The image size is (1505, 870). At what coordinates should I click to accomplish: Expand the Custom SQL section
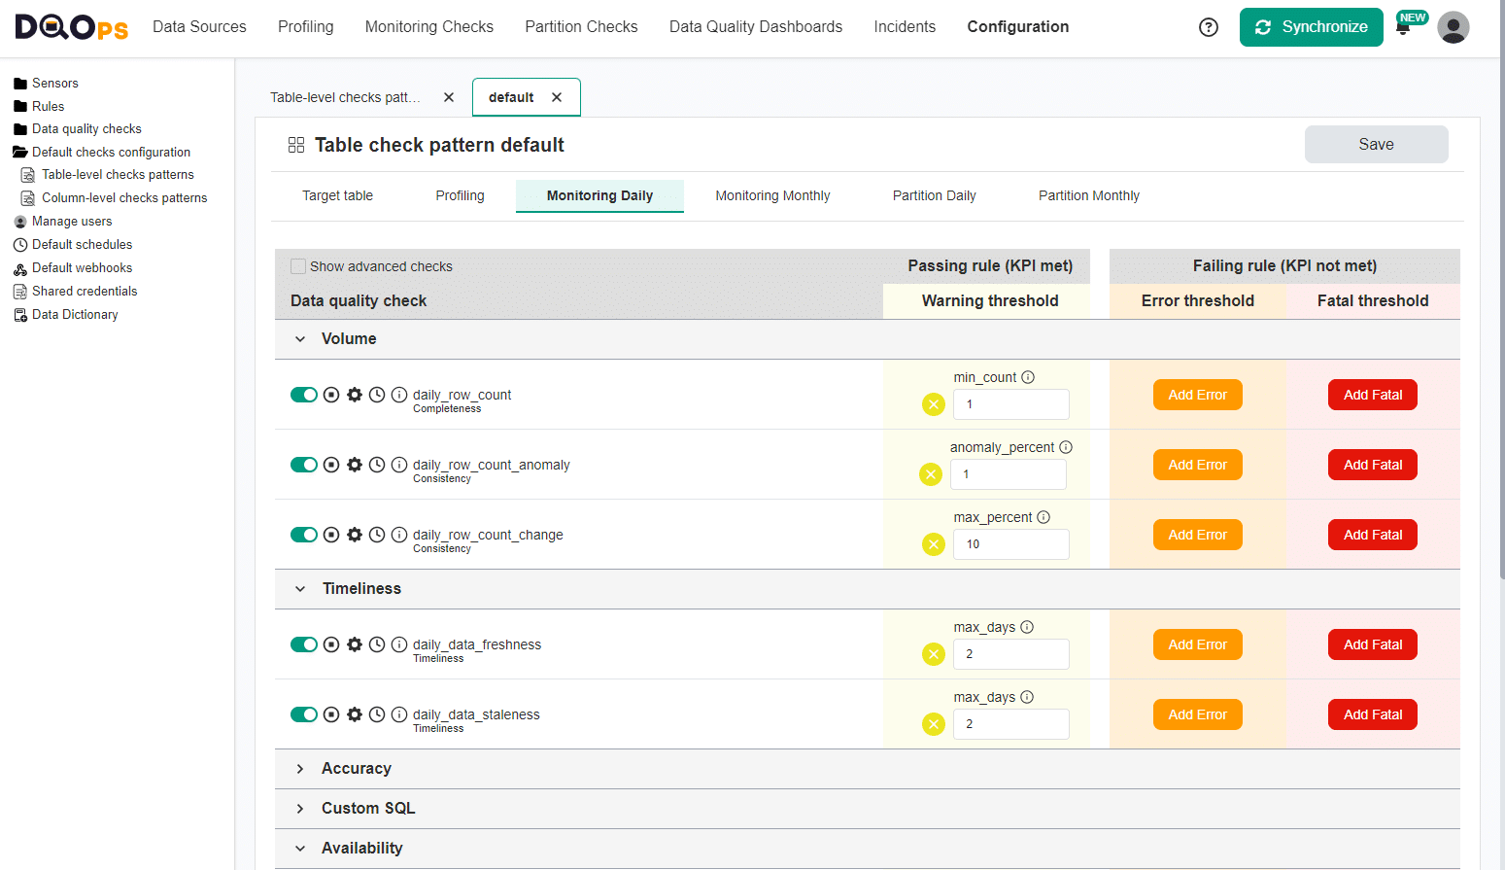coord(300,808)
